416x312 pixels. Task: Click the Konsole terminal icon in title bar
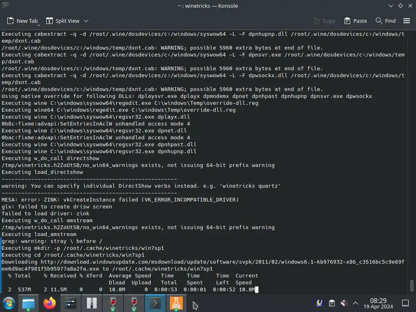click(x=5, y=5)
